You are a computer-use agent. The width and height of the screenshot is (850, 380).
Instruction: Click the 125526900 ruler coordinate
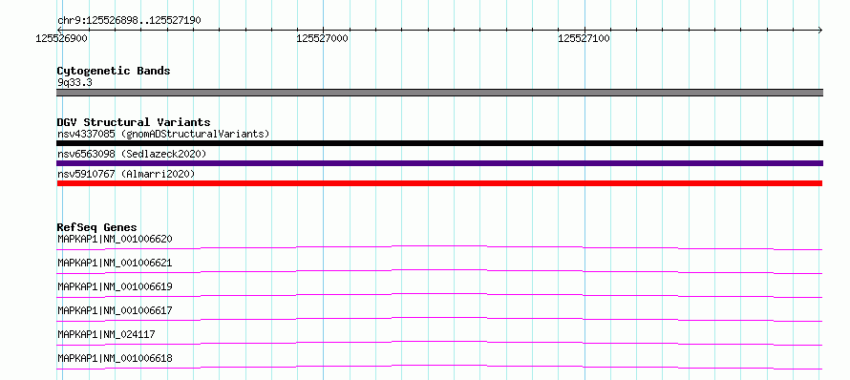coord(62,38)
